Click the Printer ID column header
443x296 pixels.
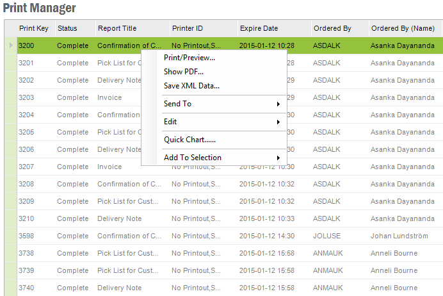188,28
